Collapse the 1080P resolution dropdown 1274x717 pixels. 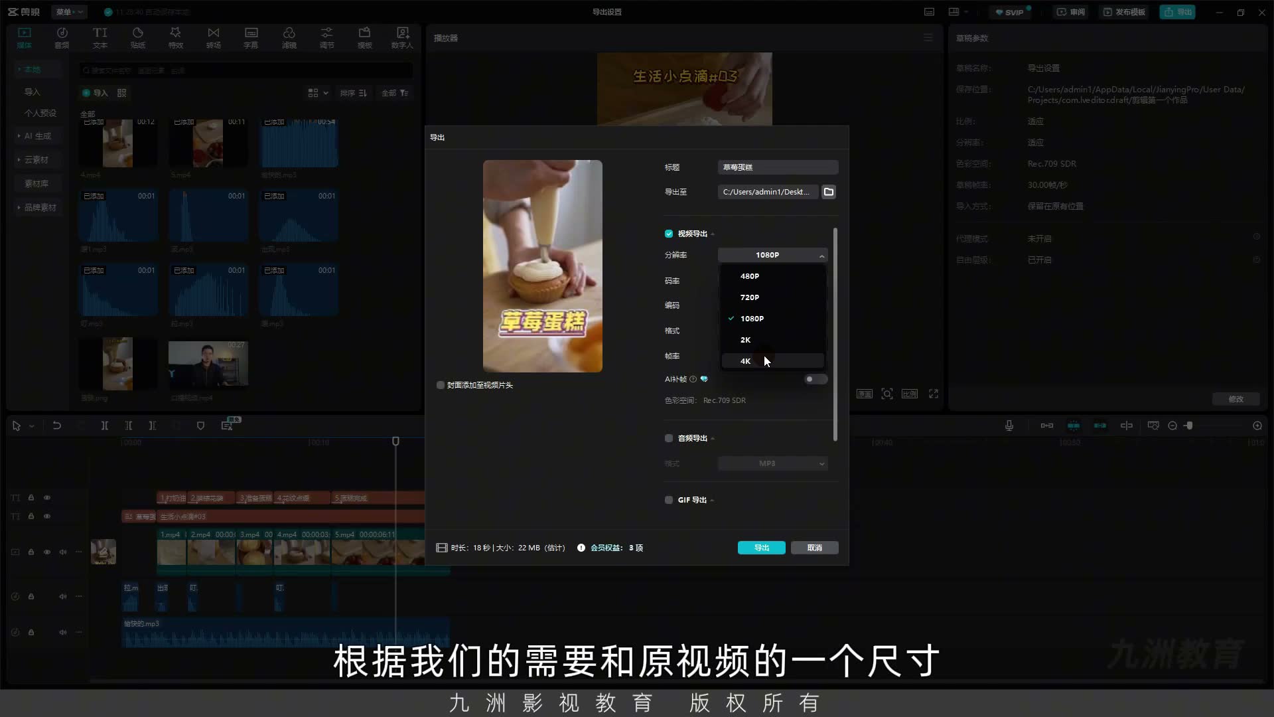(x=773, y=255)
